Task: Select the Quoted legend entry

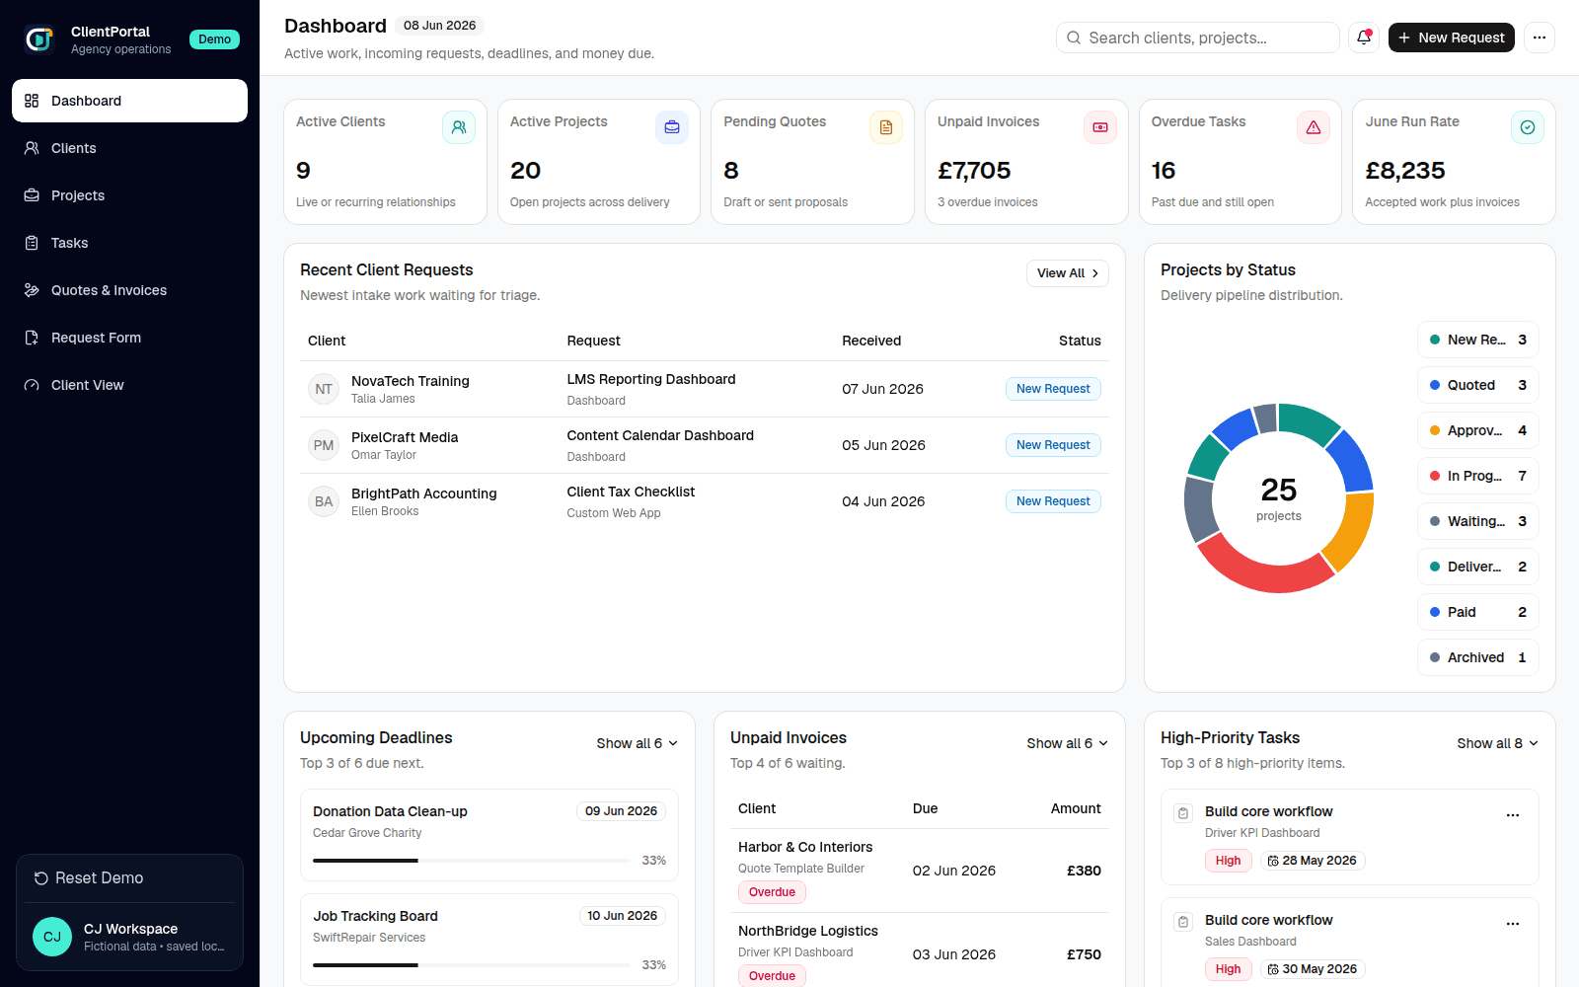Action: [x=1478, y=385]
